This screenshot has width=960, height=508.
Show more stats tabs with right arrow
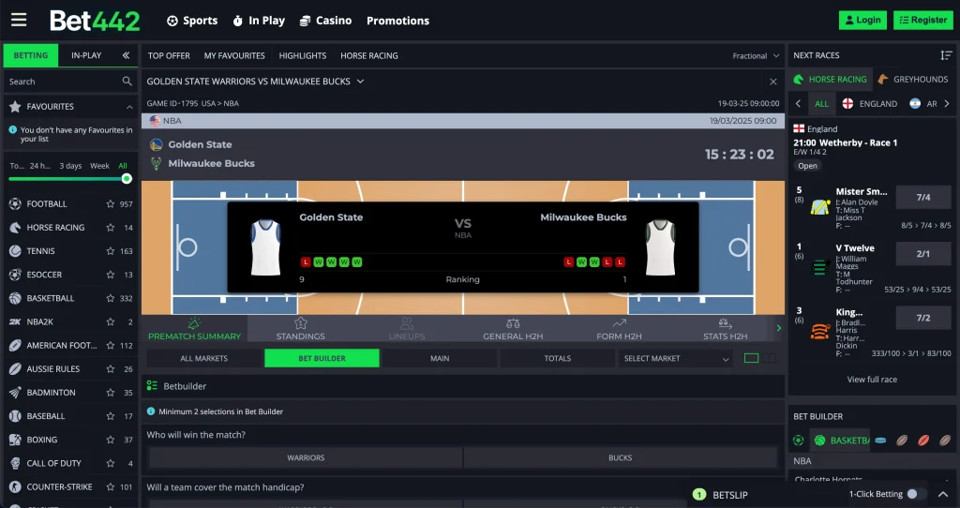(779, 328)
